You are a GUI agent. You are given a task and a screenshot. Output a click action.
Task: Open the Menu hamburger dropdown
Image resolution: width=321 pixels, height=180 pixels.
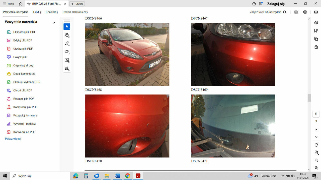(8, 4)
